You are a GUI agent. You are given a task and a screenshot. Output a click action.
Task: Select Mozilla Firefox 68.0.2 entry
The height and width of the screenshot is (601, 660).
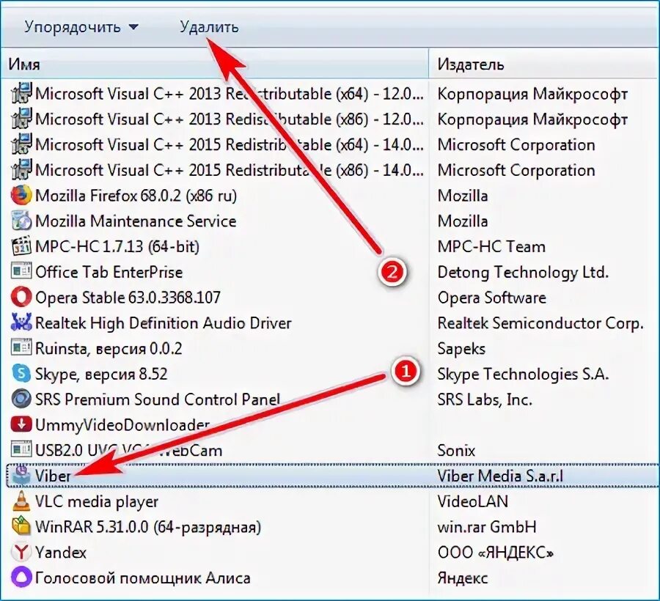pos(136,196)
